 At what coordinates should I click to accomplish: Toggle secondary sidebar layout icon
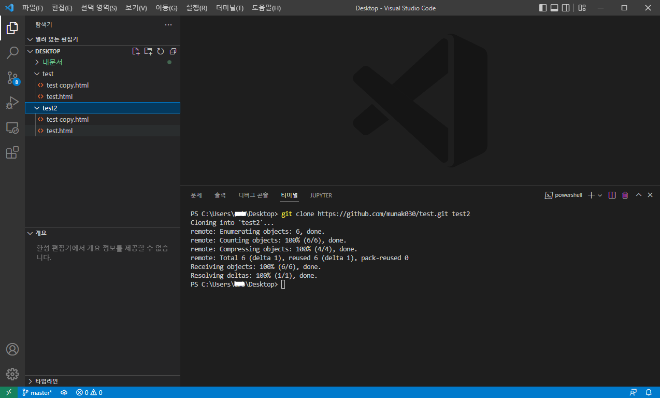[566, 8]
